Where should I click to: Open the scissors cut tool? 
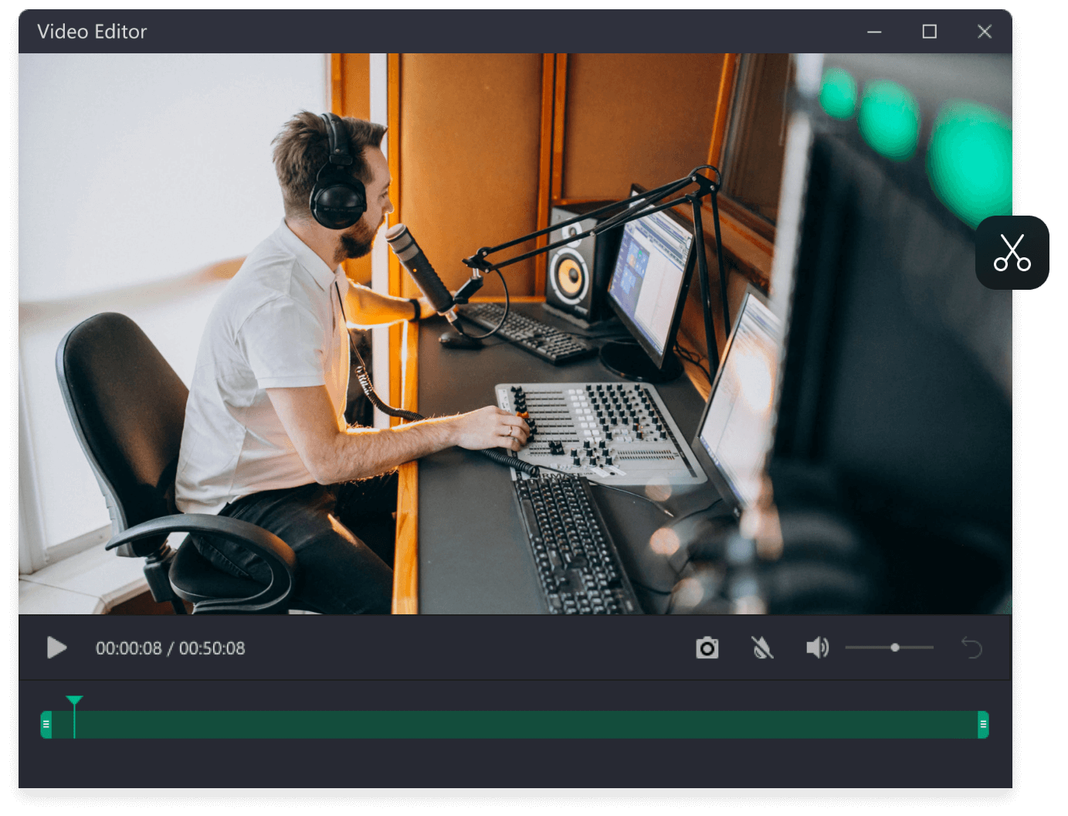(x=1012, y=253)
